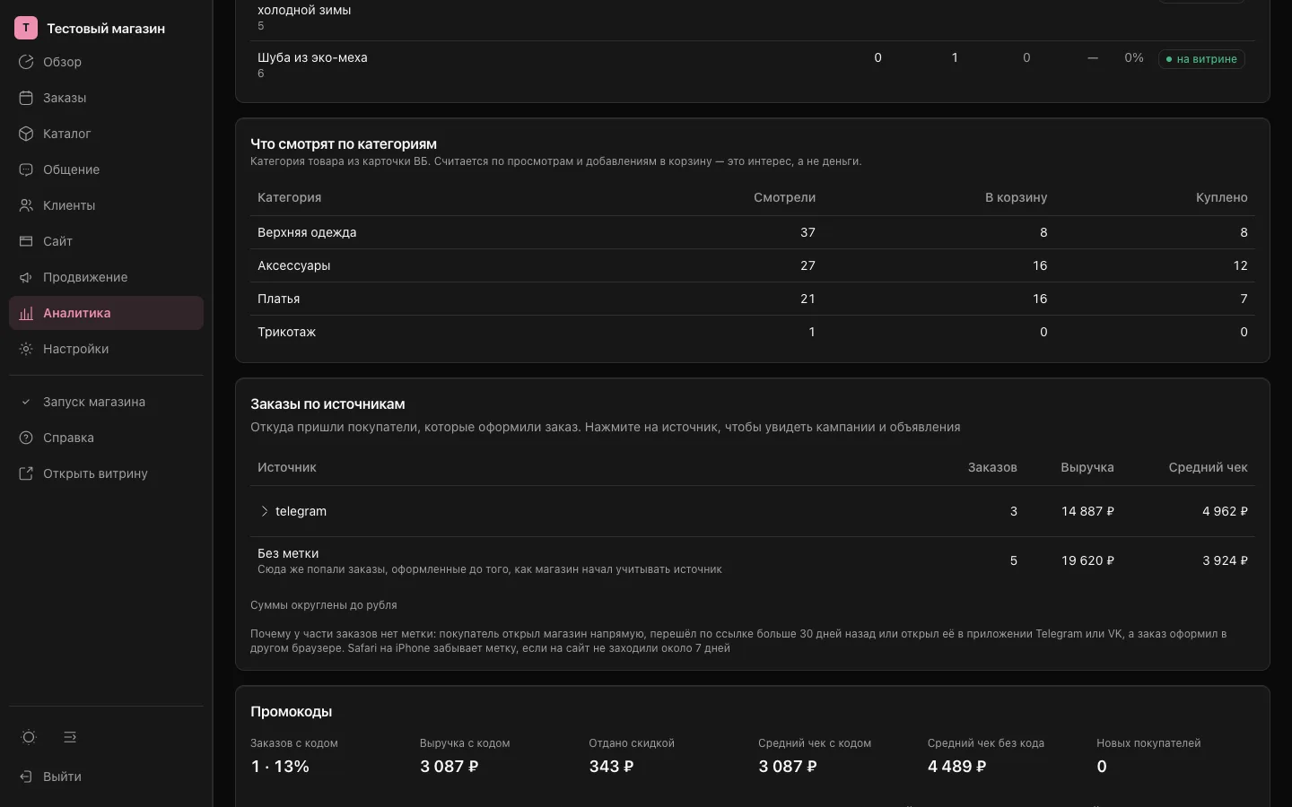Expand the Запуск магазина section
Screen dimensions: 1292x807
(106, 402)
